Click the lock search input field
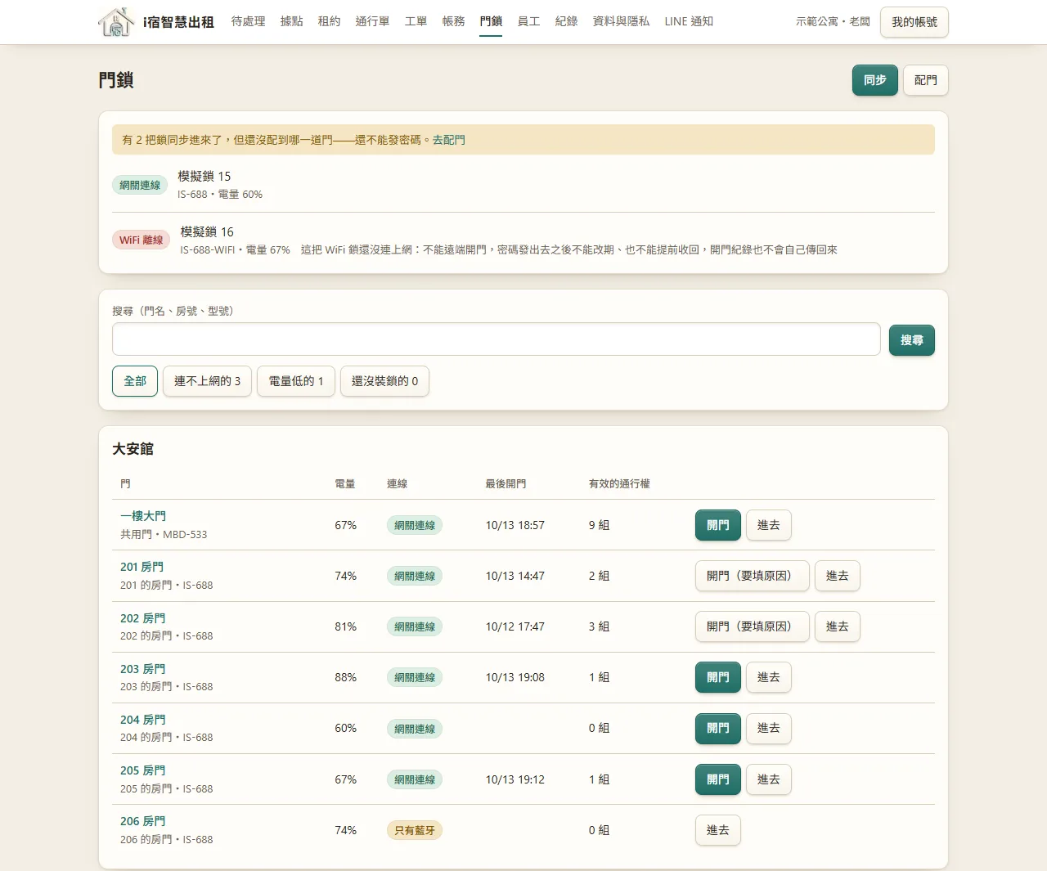Image resolution: width=1047 pixels, height=871 pixels. (496, 339)
